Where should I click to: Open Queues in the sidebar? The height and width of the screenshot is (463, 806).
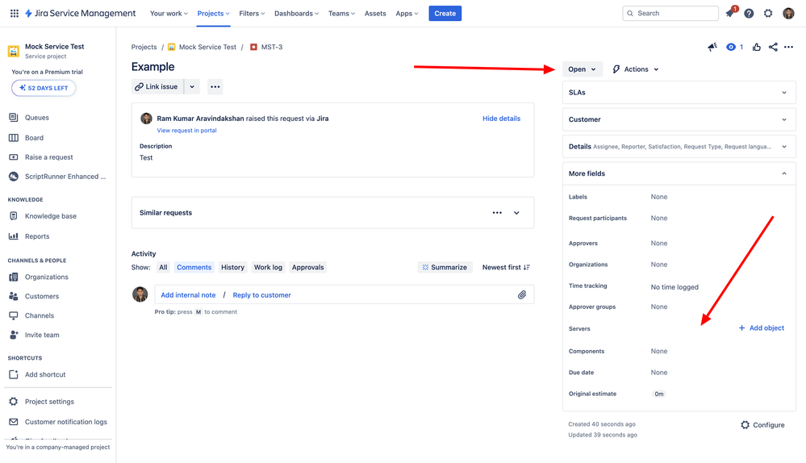(37, 117)
